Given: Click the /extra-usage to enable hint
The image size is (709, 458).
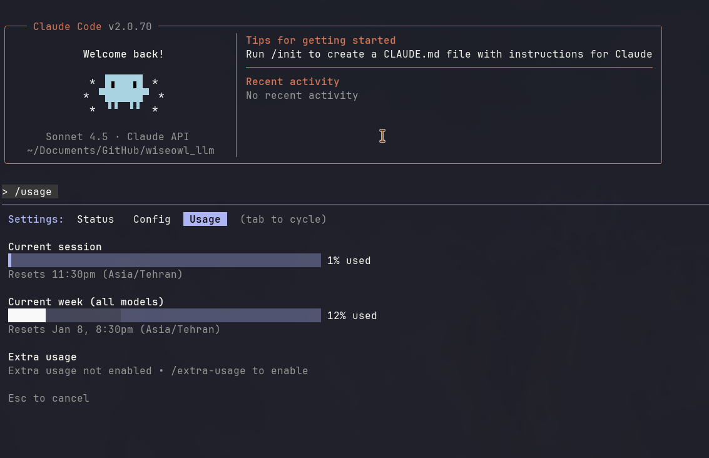Looking at the screenshot, I should 239,370.
